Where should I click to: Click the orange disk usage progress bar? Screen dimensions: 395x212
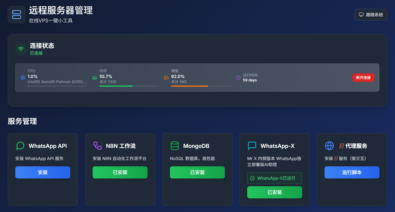click(x=201, y=86)
